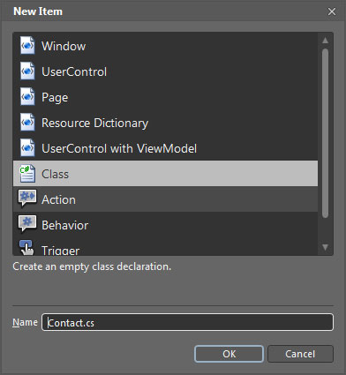Screen dimensions: 346x375
Task: Pick the Action item label
Action: click(58, 199)
